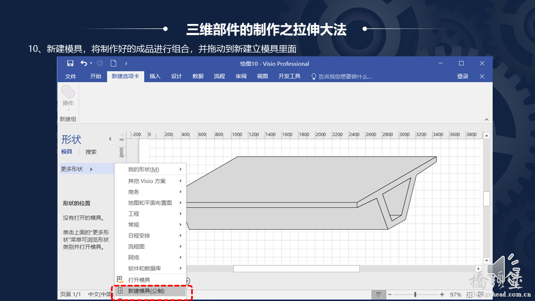Image resolution: width=535 pixels, height=301 pixels.
Task: Click the 打开模具 folder icon
Action: [120, 279]
